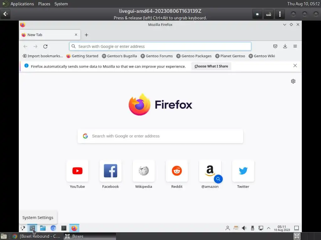The image size is (321, 240).
Task: Open the Places menu
Action: click(44, 4)
